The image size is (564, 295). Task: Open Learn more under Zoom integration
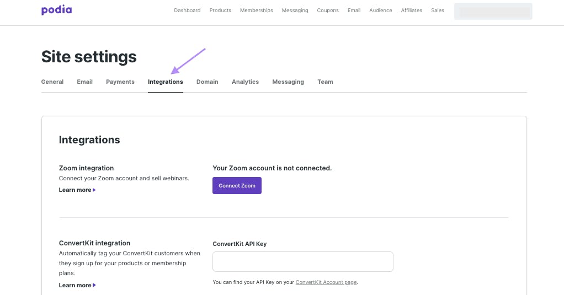pyautogui.click(x=77, y=190)
